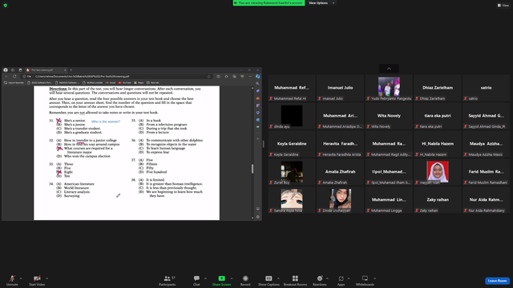Open Copilot icon in browser corner
Image resolution: width=513 pixels, height=288 pixels.
[258, 77]
